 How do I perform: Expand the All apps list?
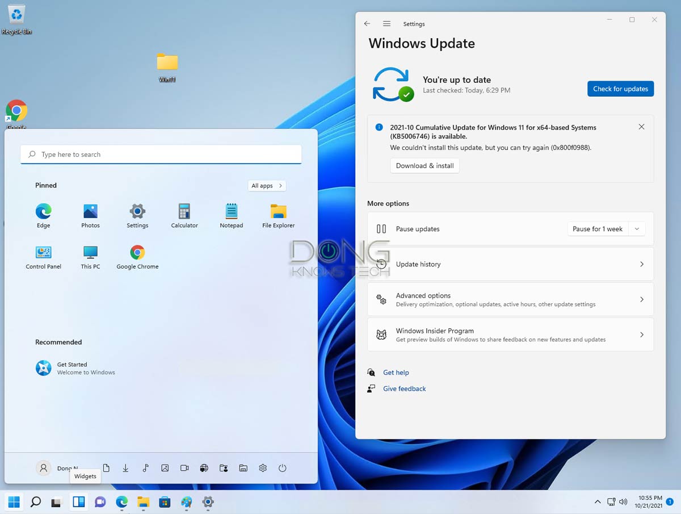pyautogui.click(x=267, y=186)
